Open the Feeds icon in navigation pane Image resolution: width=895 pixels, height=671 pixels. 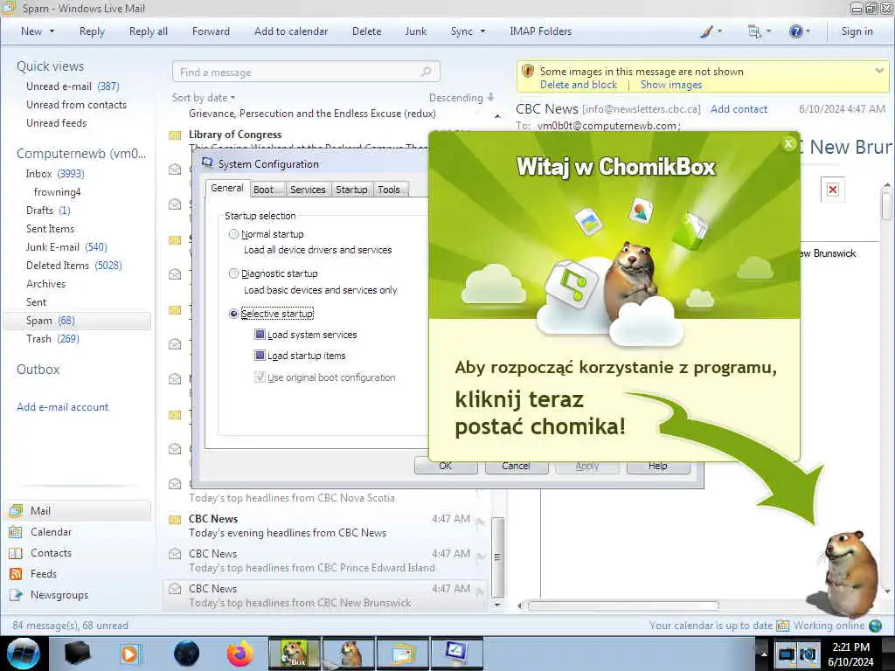(16, 574)
